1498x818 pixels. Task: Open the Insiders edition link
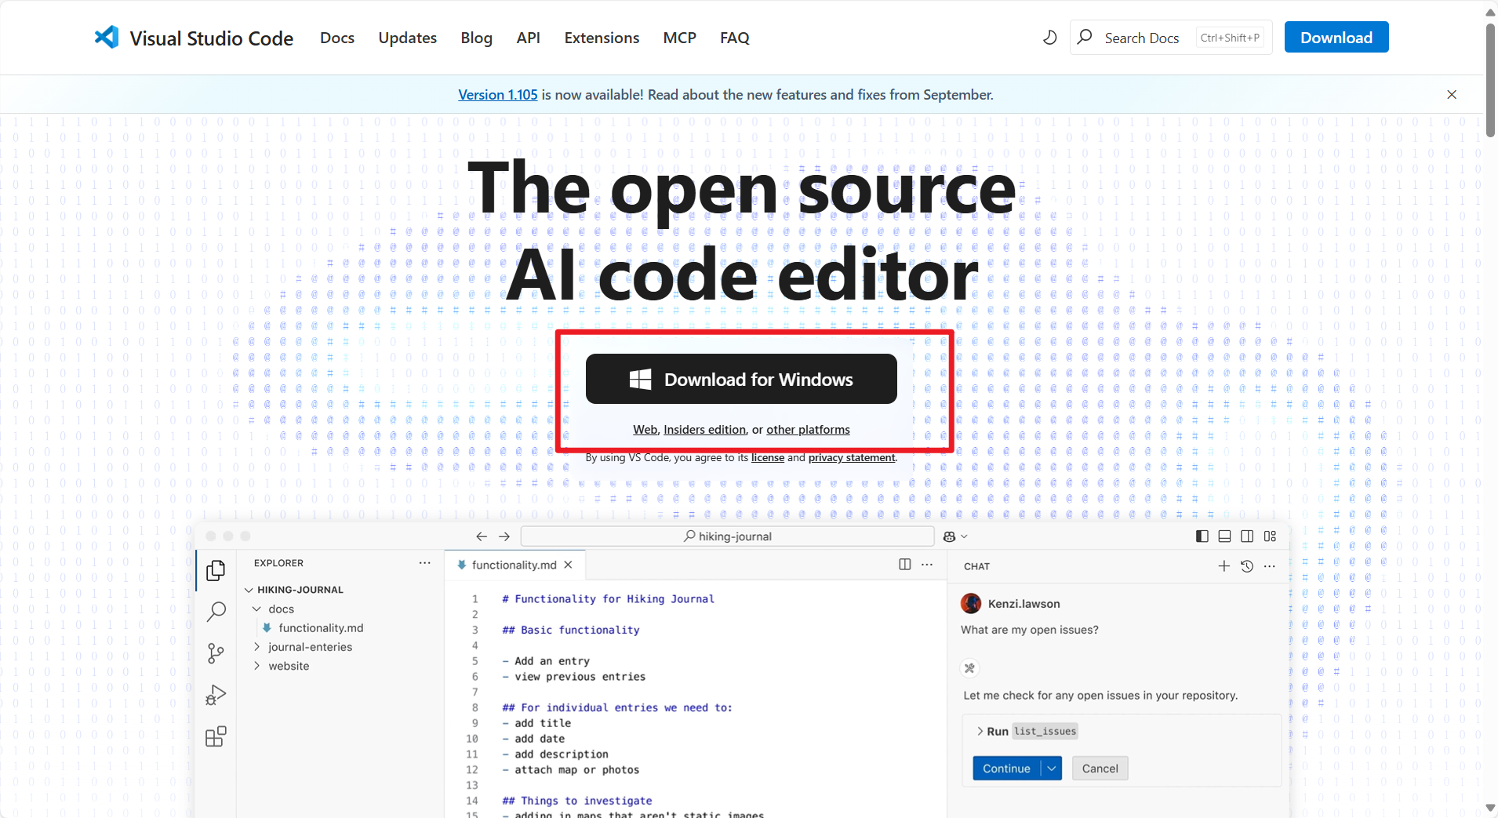click(x=704, y=430)
